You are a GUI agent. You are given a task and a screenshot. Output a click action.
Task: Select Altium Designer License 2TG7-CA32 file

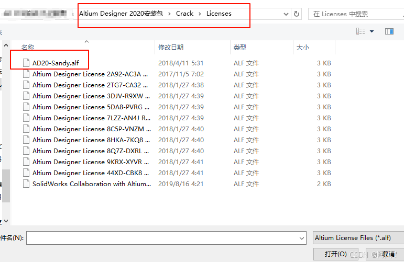[90, 85]
